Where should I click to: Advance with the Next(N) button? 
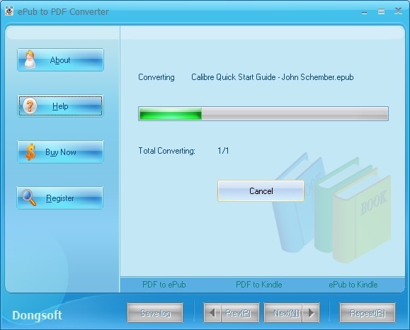tap(283, 313)
